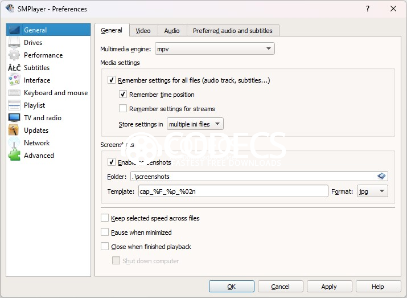The image size is (407, 298).
Task: Click the OK button
Action: click(231, 286)
